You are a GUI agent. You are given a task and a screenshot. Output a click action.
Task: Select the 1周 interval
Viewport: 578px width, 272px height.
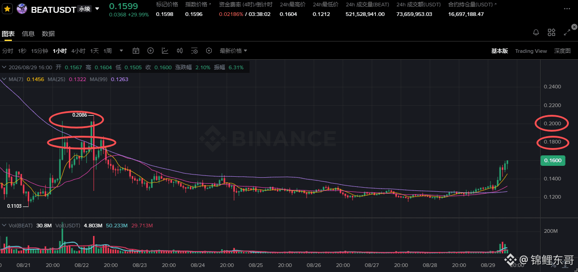coord(108,51)
